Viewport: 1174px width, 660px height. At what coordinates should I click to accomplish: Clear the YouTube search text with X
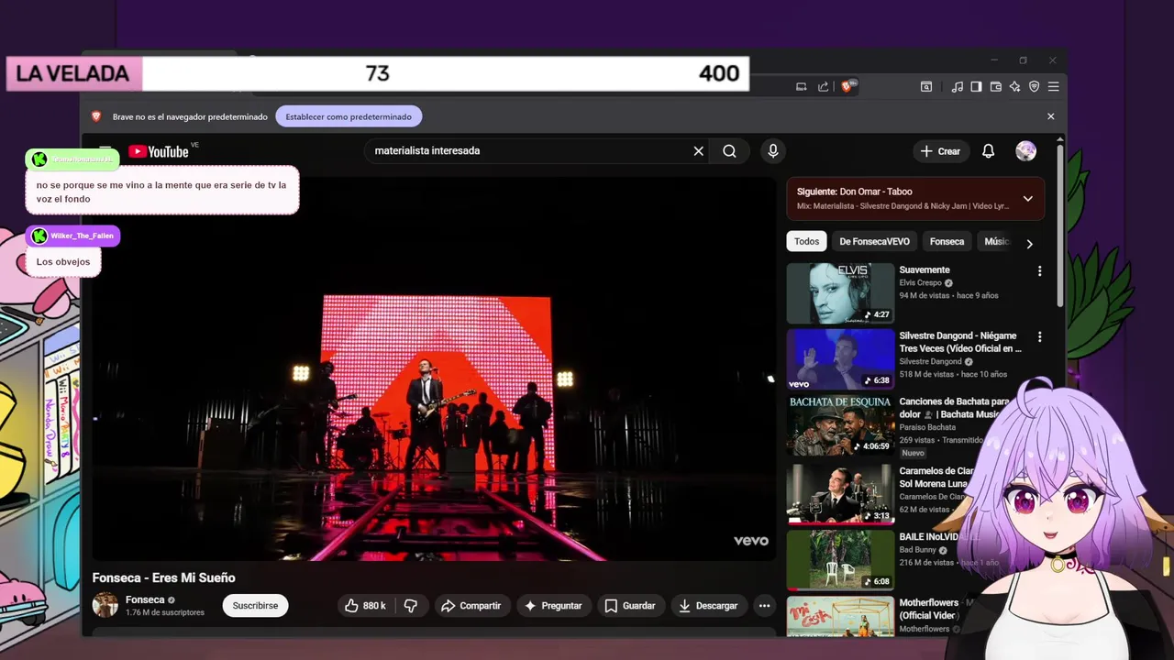coord(698,151)
